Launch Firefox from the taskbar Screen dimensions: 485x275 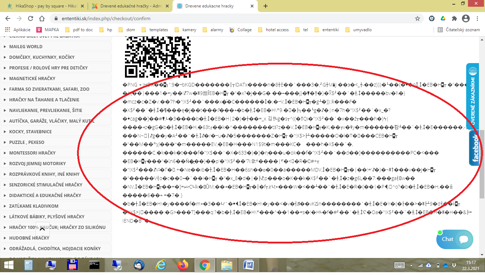[x=184, y=265]
